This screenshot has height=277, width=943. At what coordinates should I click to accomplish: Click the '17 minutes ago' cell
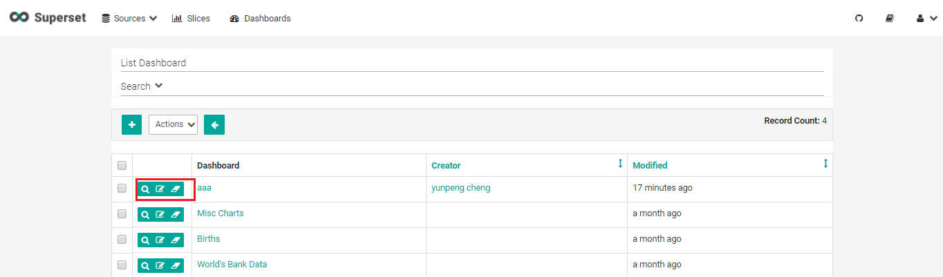[662, 187]
